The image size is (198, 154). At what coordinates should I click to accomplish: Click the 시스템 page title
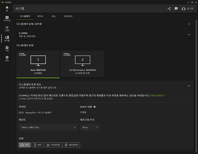(x=20, y=8)
